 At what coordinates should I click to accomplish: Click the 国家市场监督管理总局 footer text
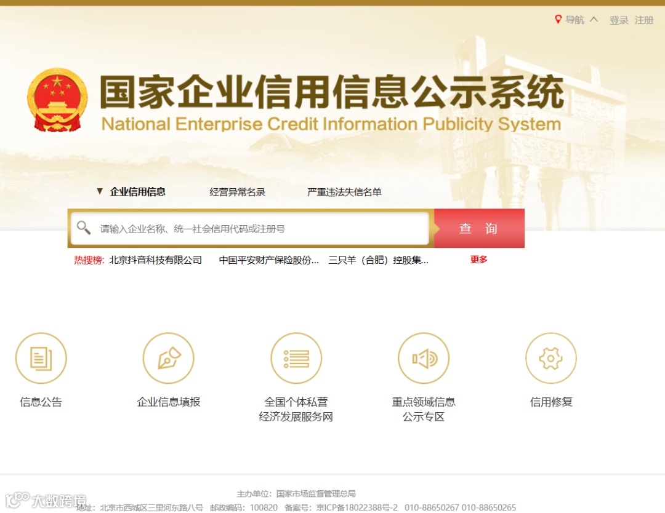pos(316,493)
